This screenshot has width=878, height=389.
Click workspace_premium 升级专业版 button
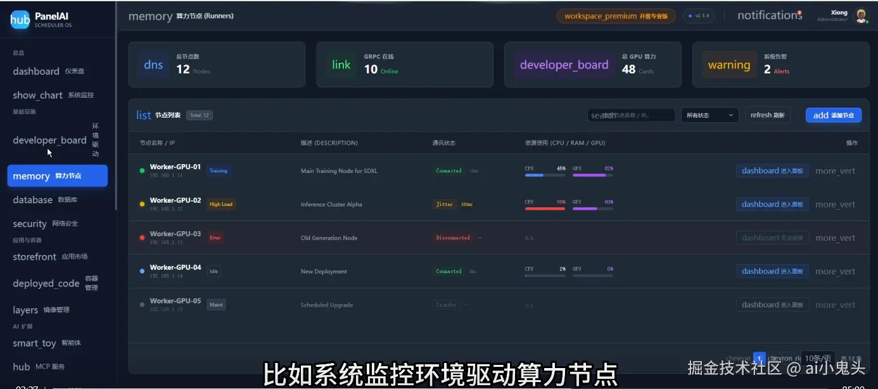point(616,16)
